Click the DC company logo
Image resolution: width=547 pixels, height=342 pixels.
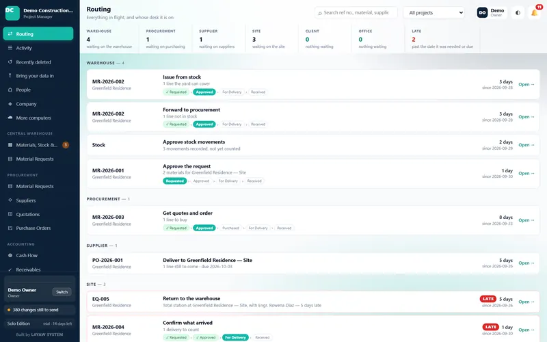click(x=12, y=13)
